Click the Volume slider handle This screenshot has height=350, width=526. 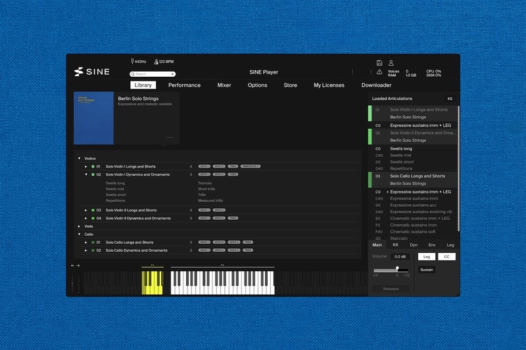[x=397, y=269]
